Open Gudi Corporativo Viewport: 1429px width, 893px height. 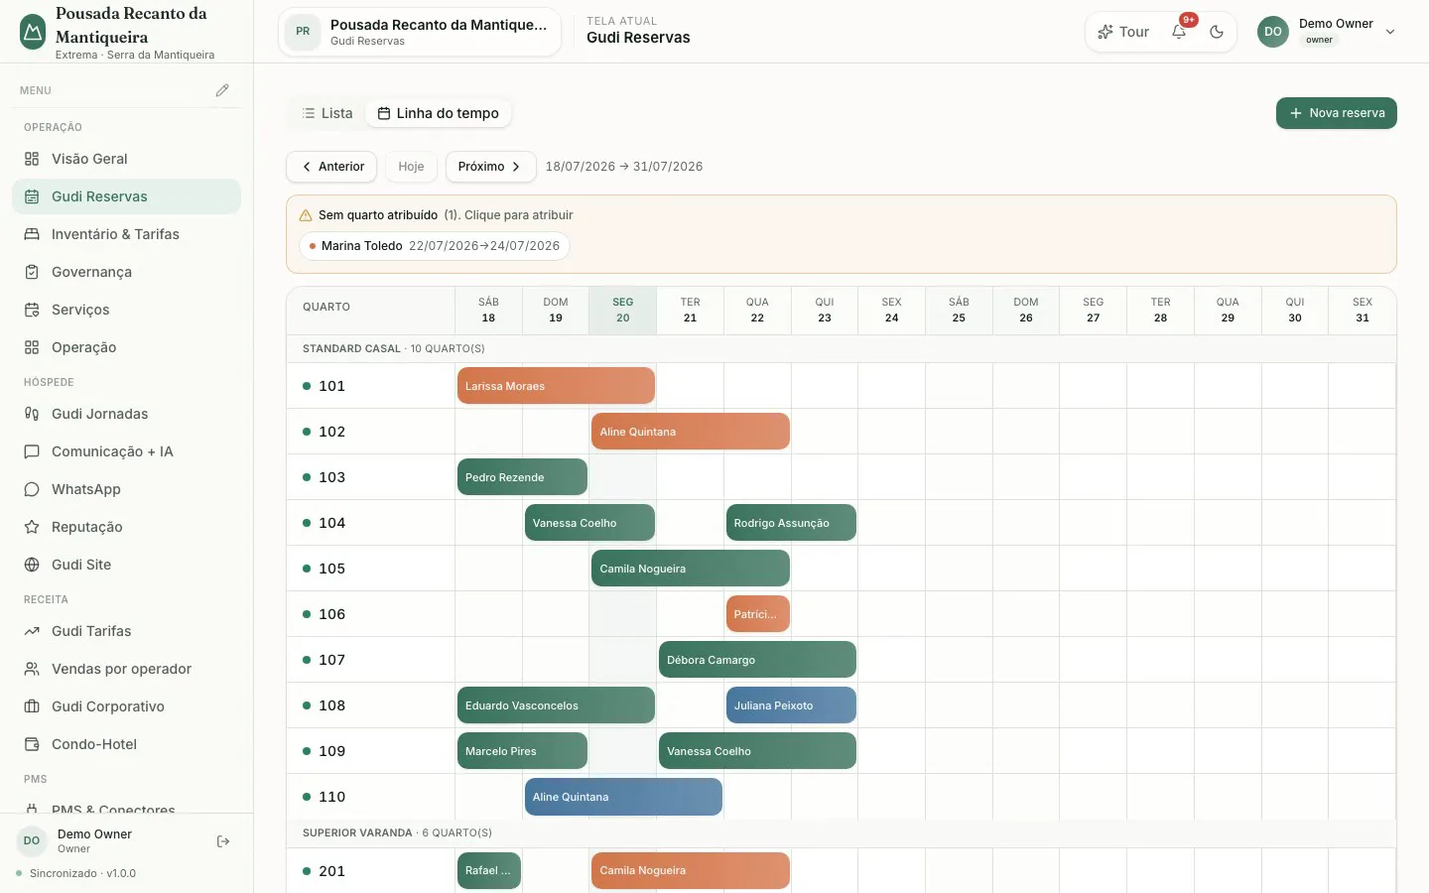(x=126, y=706)
